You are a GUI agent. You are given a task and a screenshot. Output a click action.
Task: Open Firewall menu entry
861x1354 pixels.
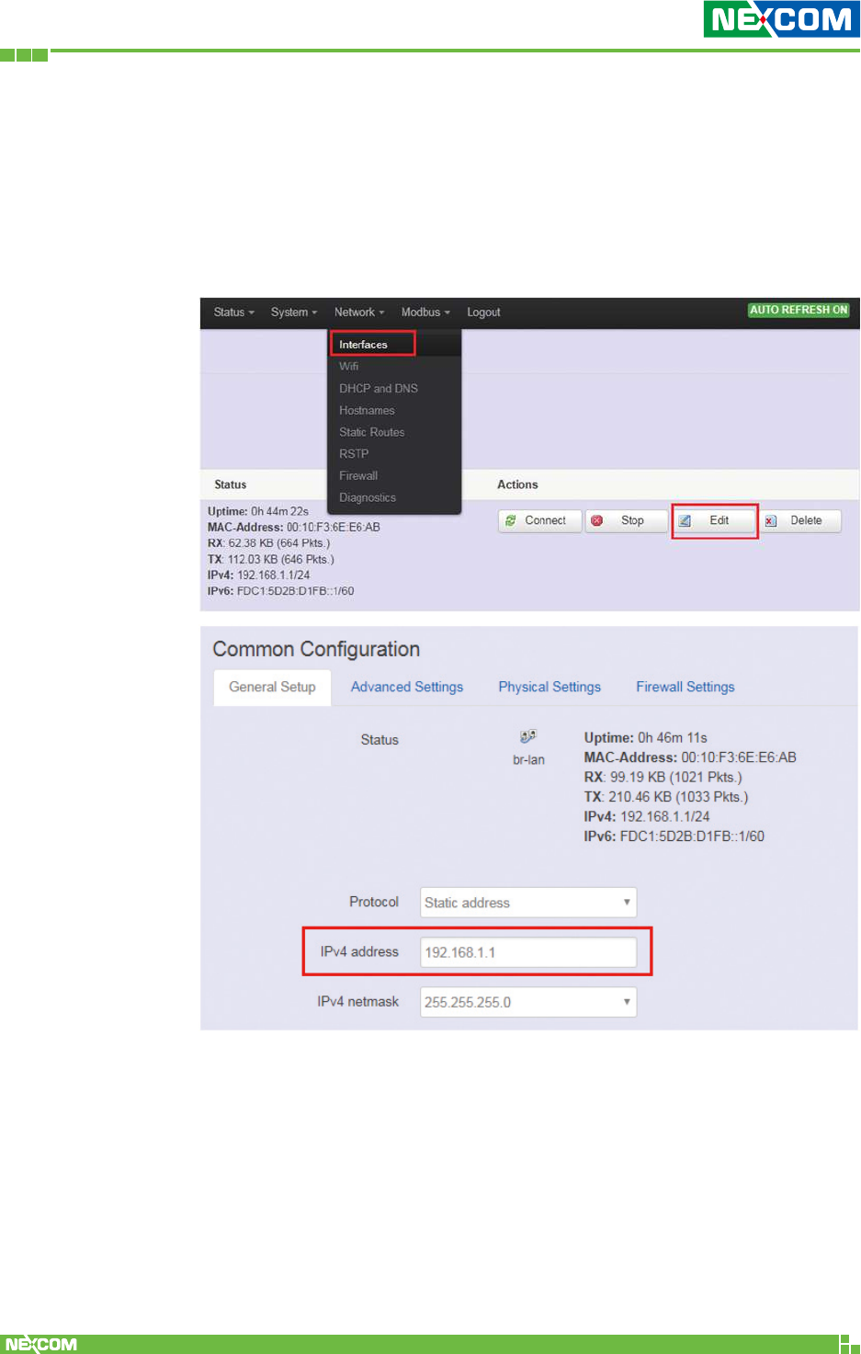(x=358, y=476)
